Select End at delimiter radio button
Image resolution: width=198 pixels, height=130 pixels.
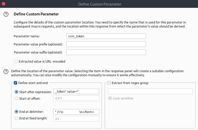16,112
